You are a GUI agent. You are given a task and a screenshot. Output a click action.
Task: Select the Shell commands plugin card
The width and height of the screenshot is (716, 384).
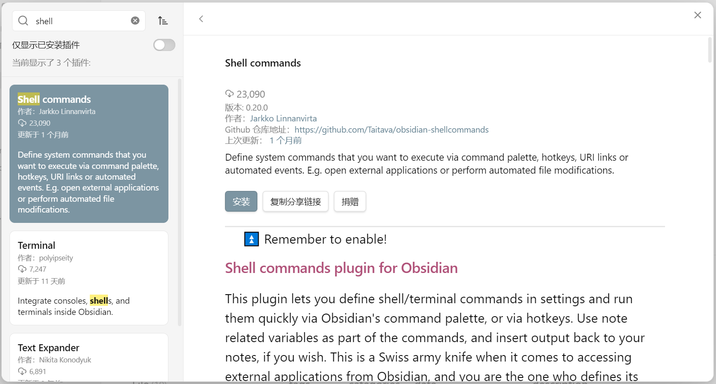click(89, 154)
